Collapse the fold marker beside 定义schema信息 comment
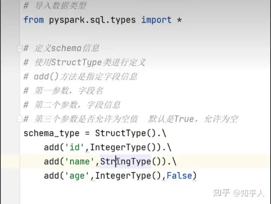Image resolution: width=271 pixels, height=204 pixels. pyautogui.click(x=20, y=48)
